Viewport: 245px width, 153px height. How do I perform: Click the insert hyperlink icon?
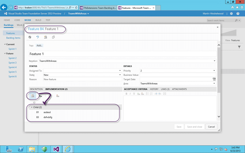click(x=139, y=94)
